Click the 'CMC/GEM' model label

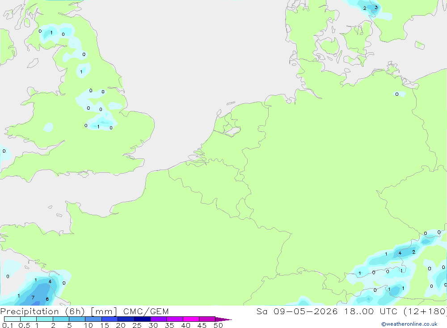point(146,311)
